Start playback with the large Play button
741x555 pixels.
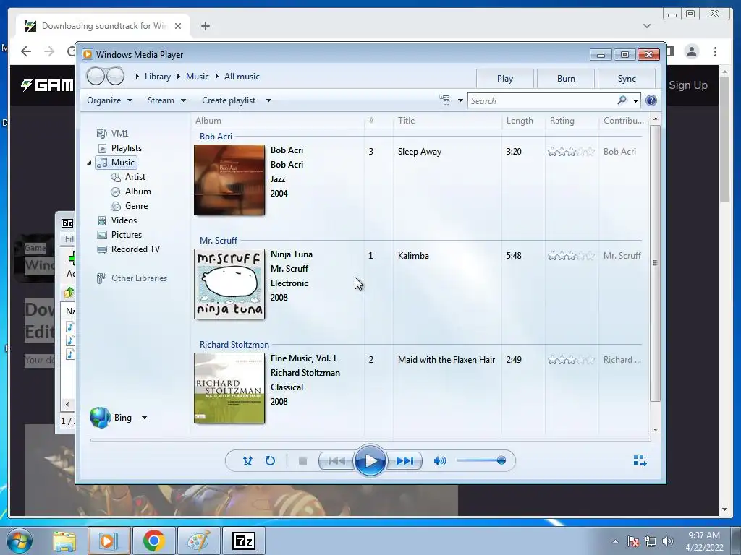click(x=370, y=460)
